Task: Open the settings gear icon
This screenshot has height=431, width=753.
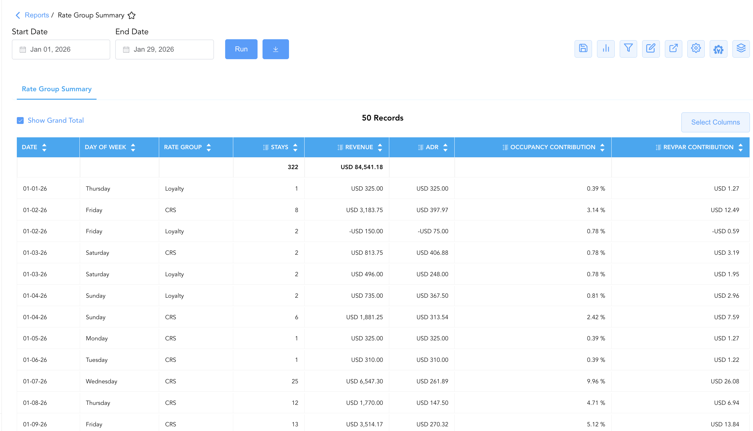Action: tap(696, 49)
